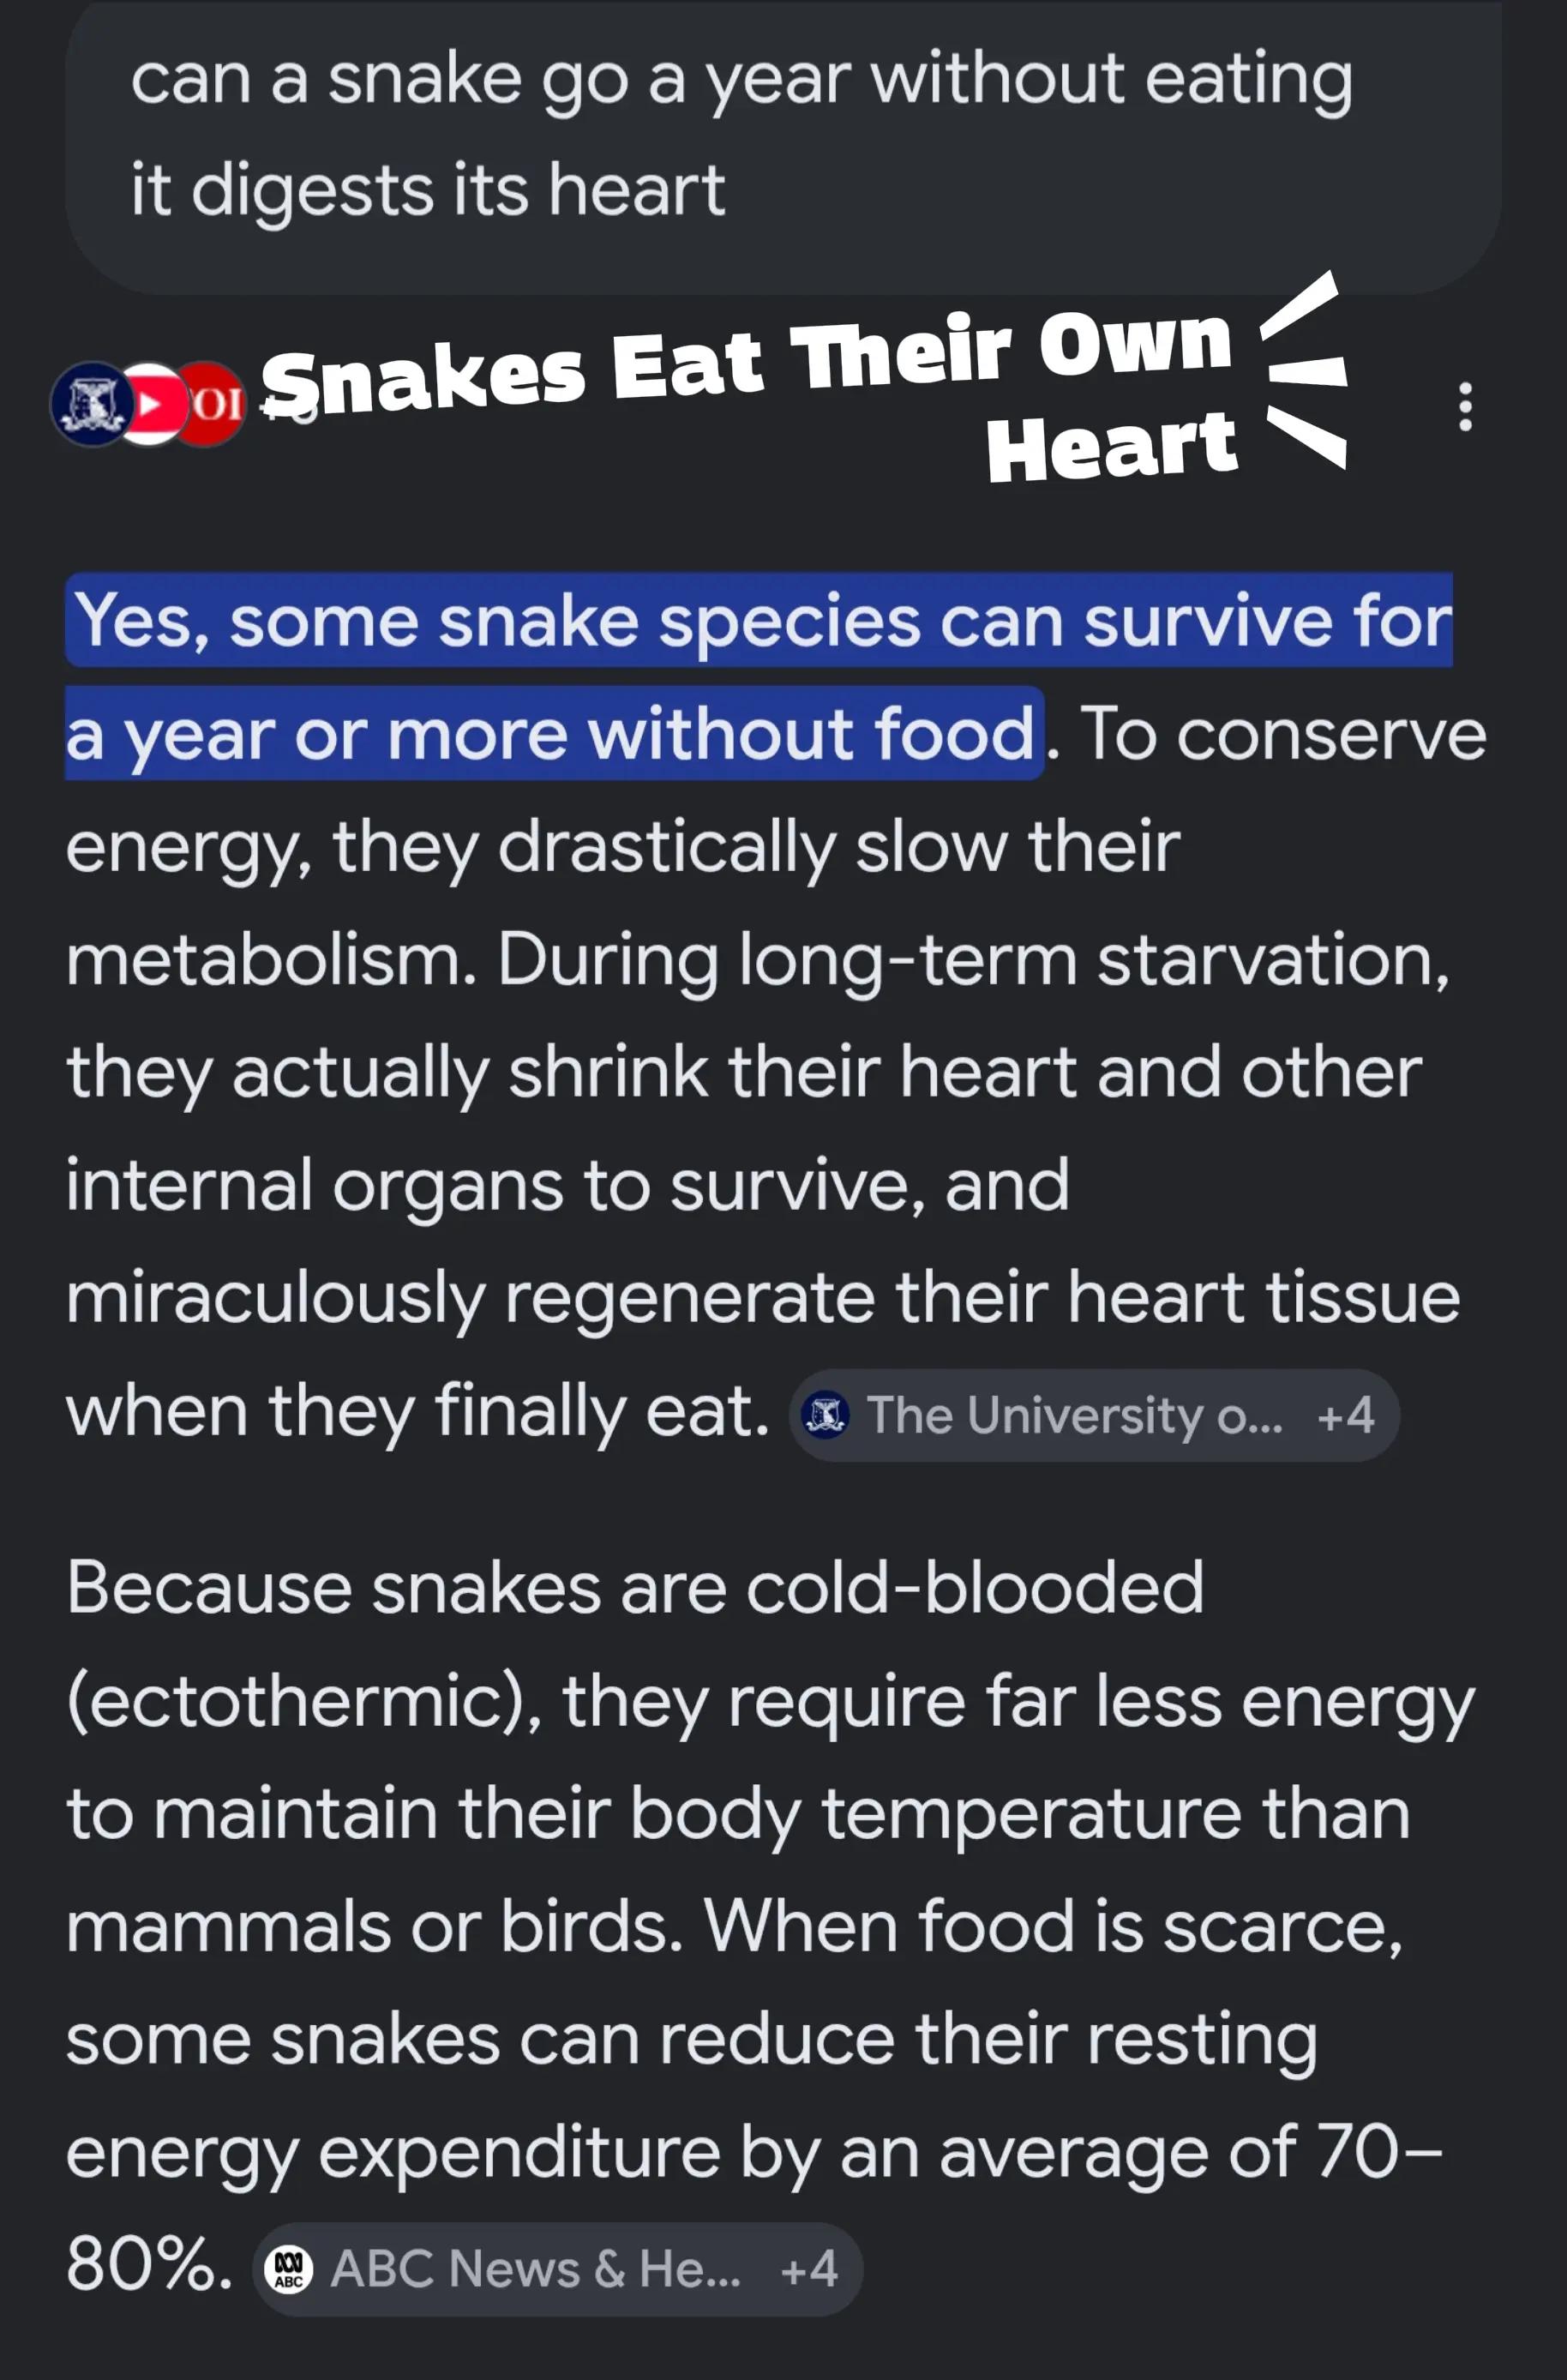Tap the red "OI" source icon
Screen dimensions: 1567x2380
point(212,404)
